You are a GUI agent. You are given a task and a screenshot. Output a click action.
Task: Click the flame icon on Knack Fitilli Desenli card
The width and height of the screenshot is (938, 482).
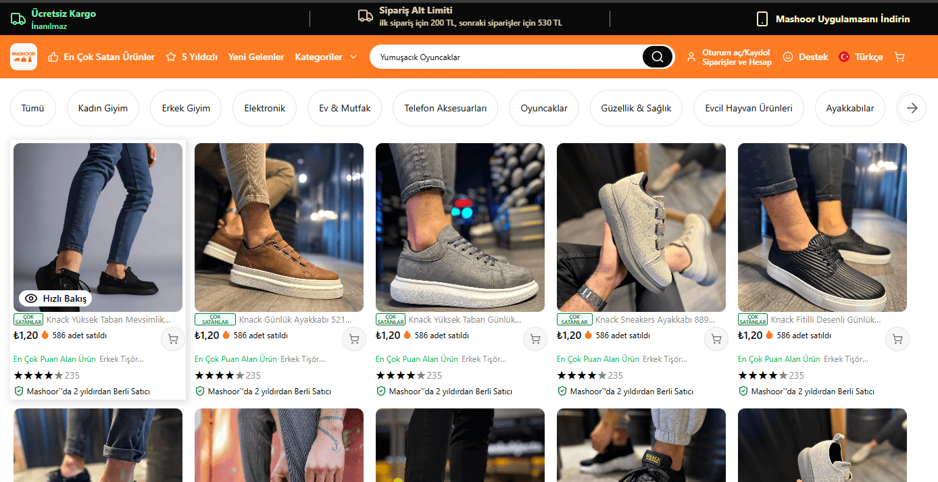click(x=770, y=335)
